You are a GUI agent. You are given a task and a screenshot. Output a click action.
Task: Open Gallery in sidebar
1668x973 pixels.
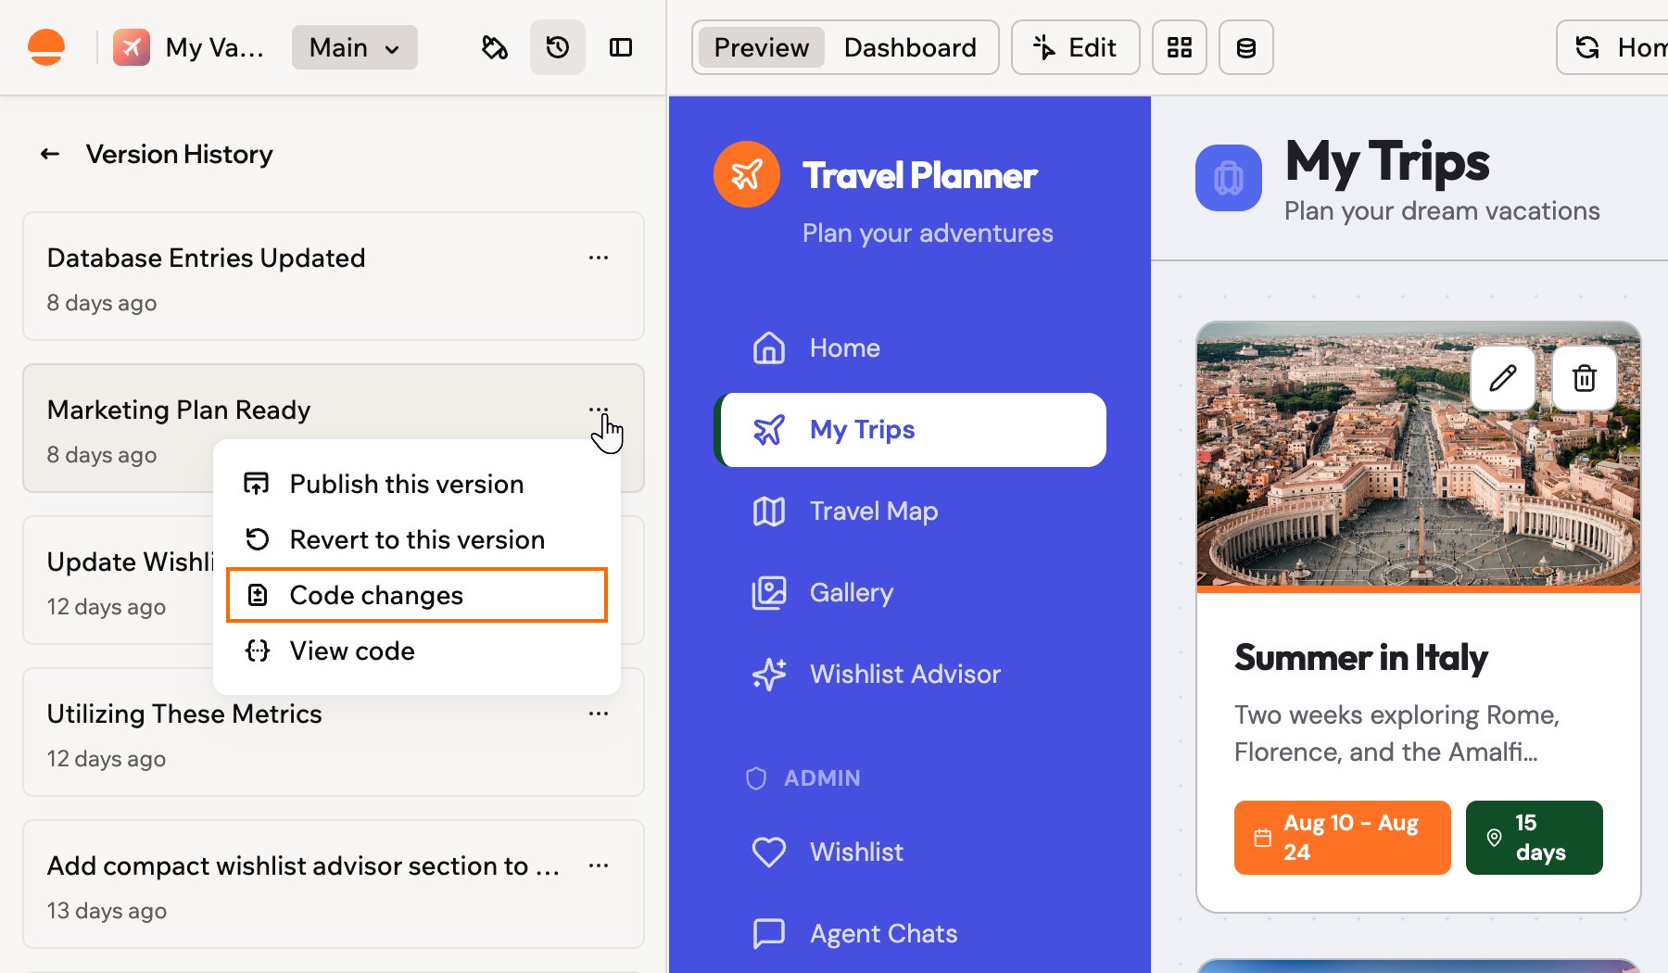[x=910, y=593]
